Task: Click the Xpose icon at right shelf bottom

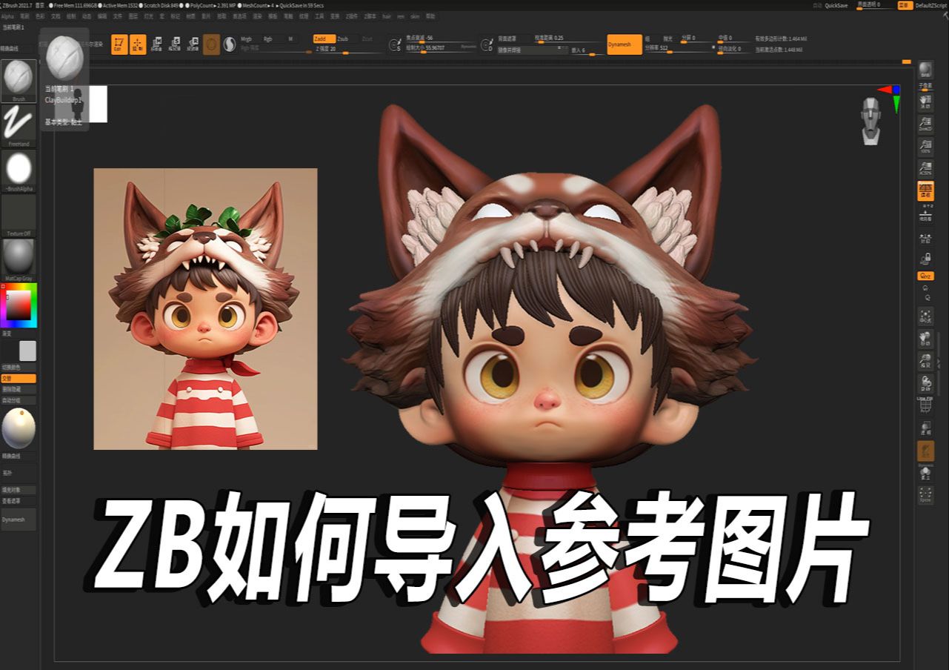Action: tap(925, 494)
